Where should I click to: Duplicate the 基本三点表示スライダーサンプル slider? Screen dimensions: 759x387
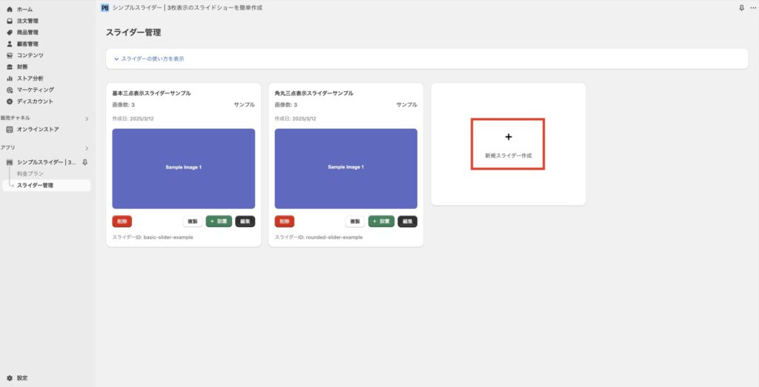192,222
